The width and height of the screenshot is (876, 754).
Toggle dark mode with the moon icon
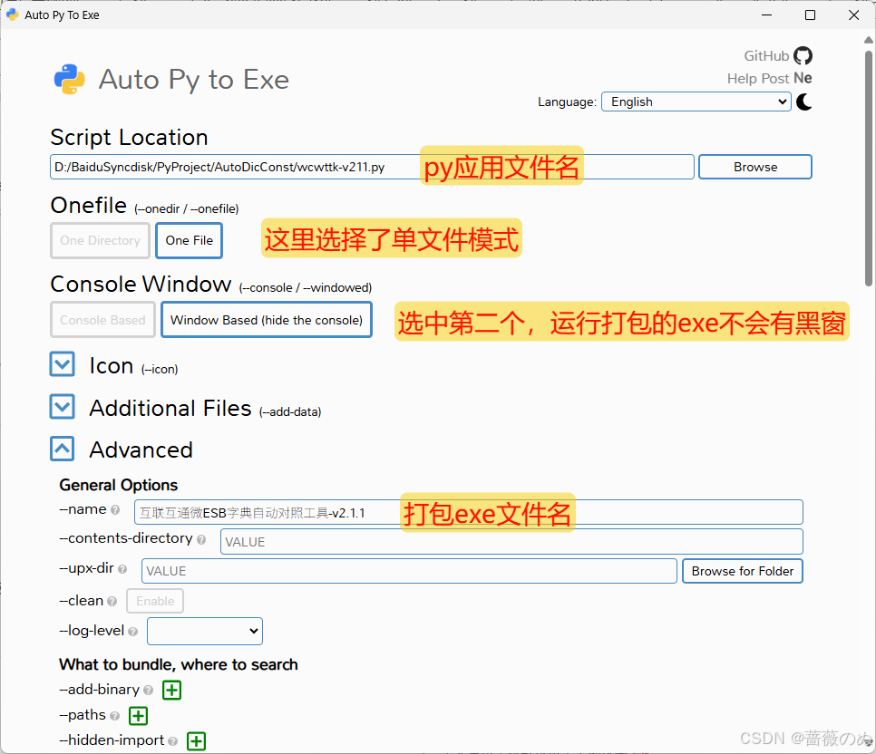pyautogui.click(x=803, y=102)
